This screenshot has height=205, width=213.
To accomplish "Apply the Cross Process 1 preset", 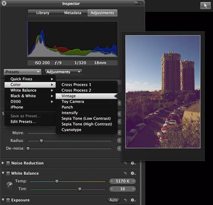I will tap(87, 85).
